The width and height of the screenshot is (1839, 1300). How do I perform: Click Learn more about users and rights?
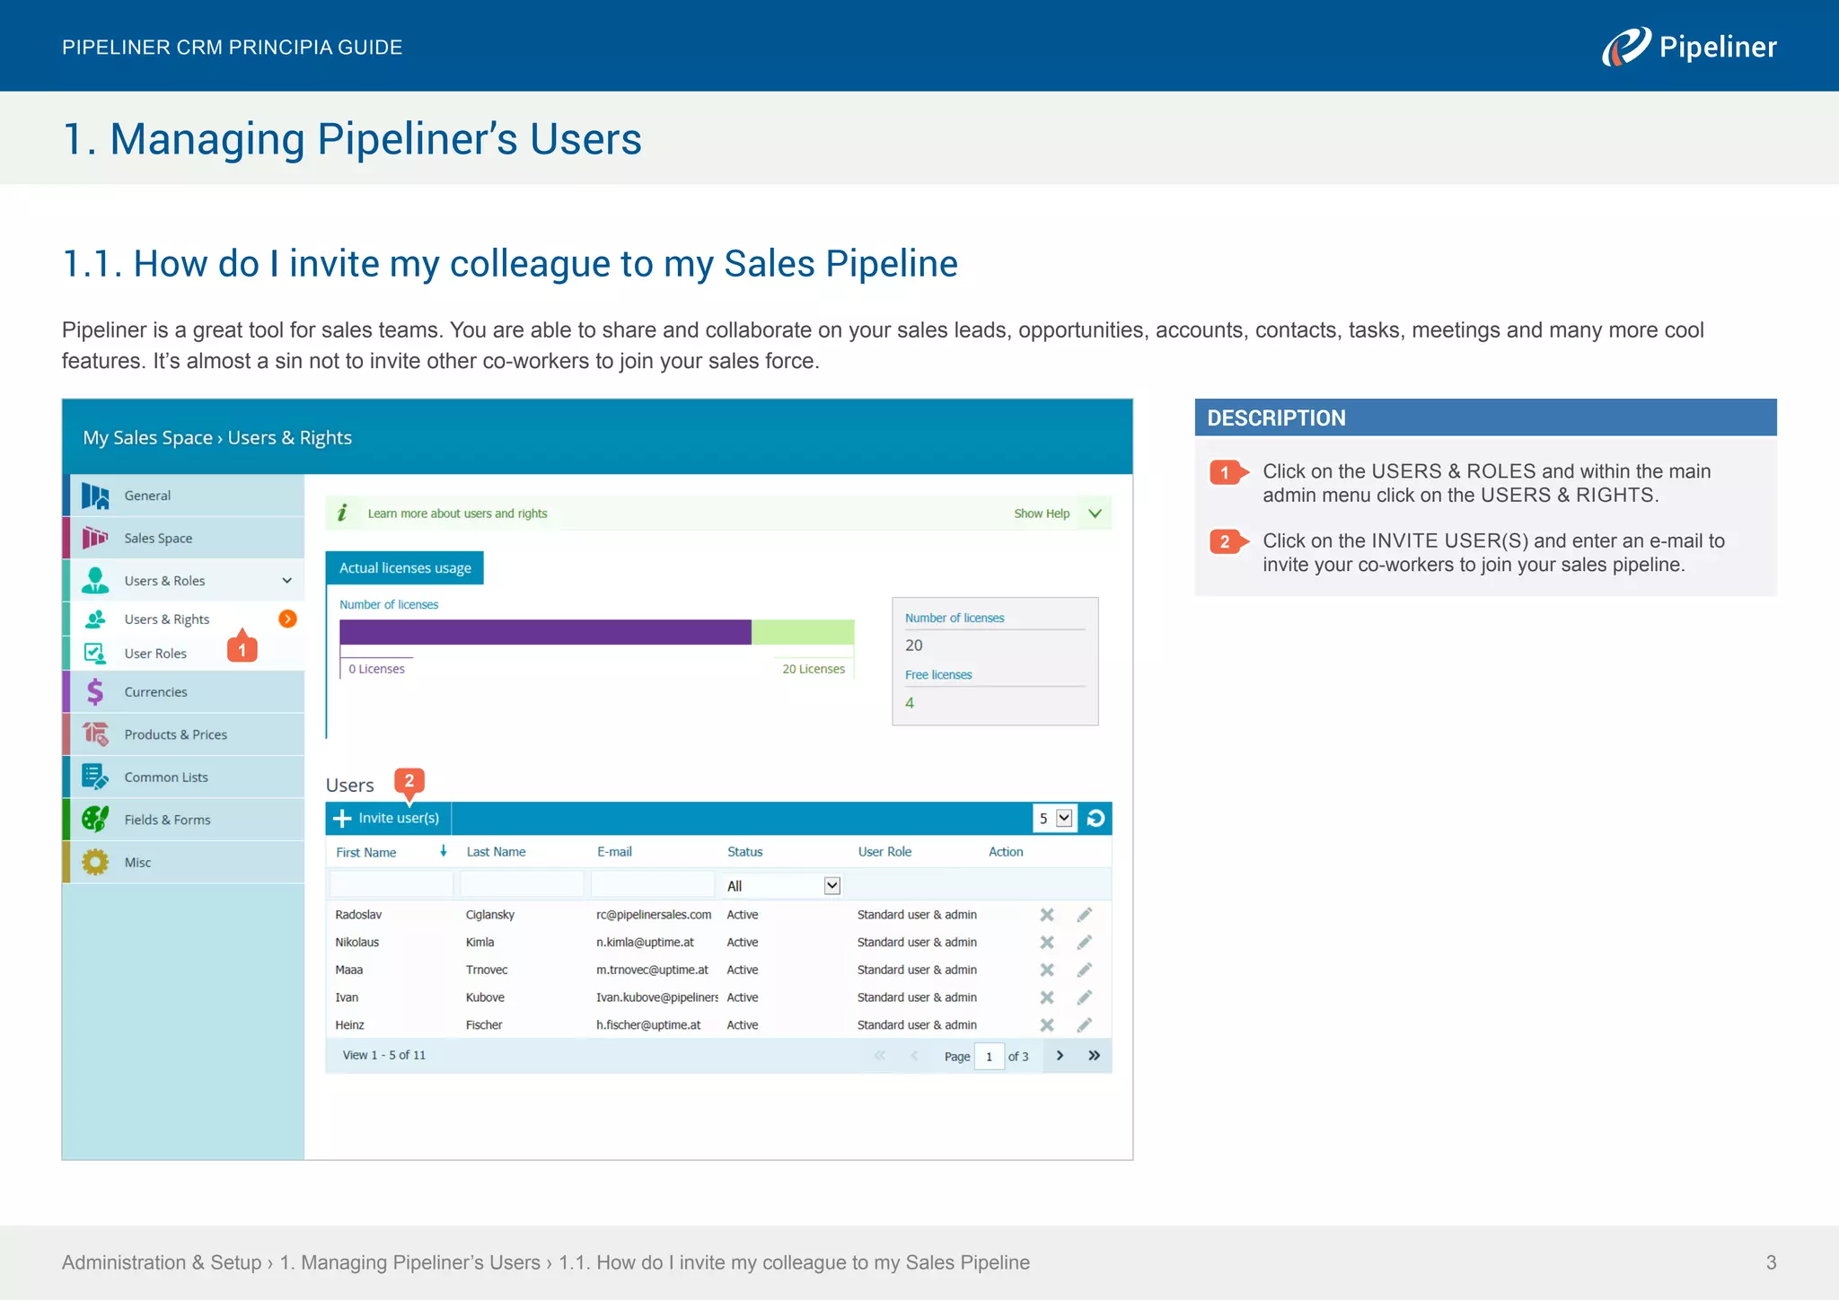(x=457, y=514)
